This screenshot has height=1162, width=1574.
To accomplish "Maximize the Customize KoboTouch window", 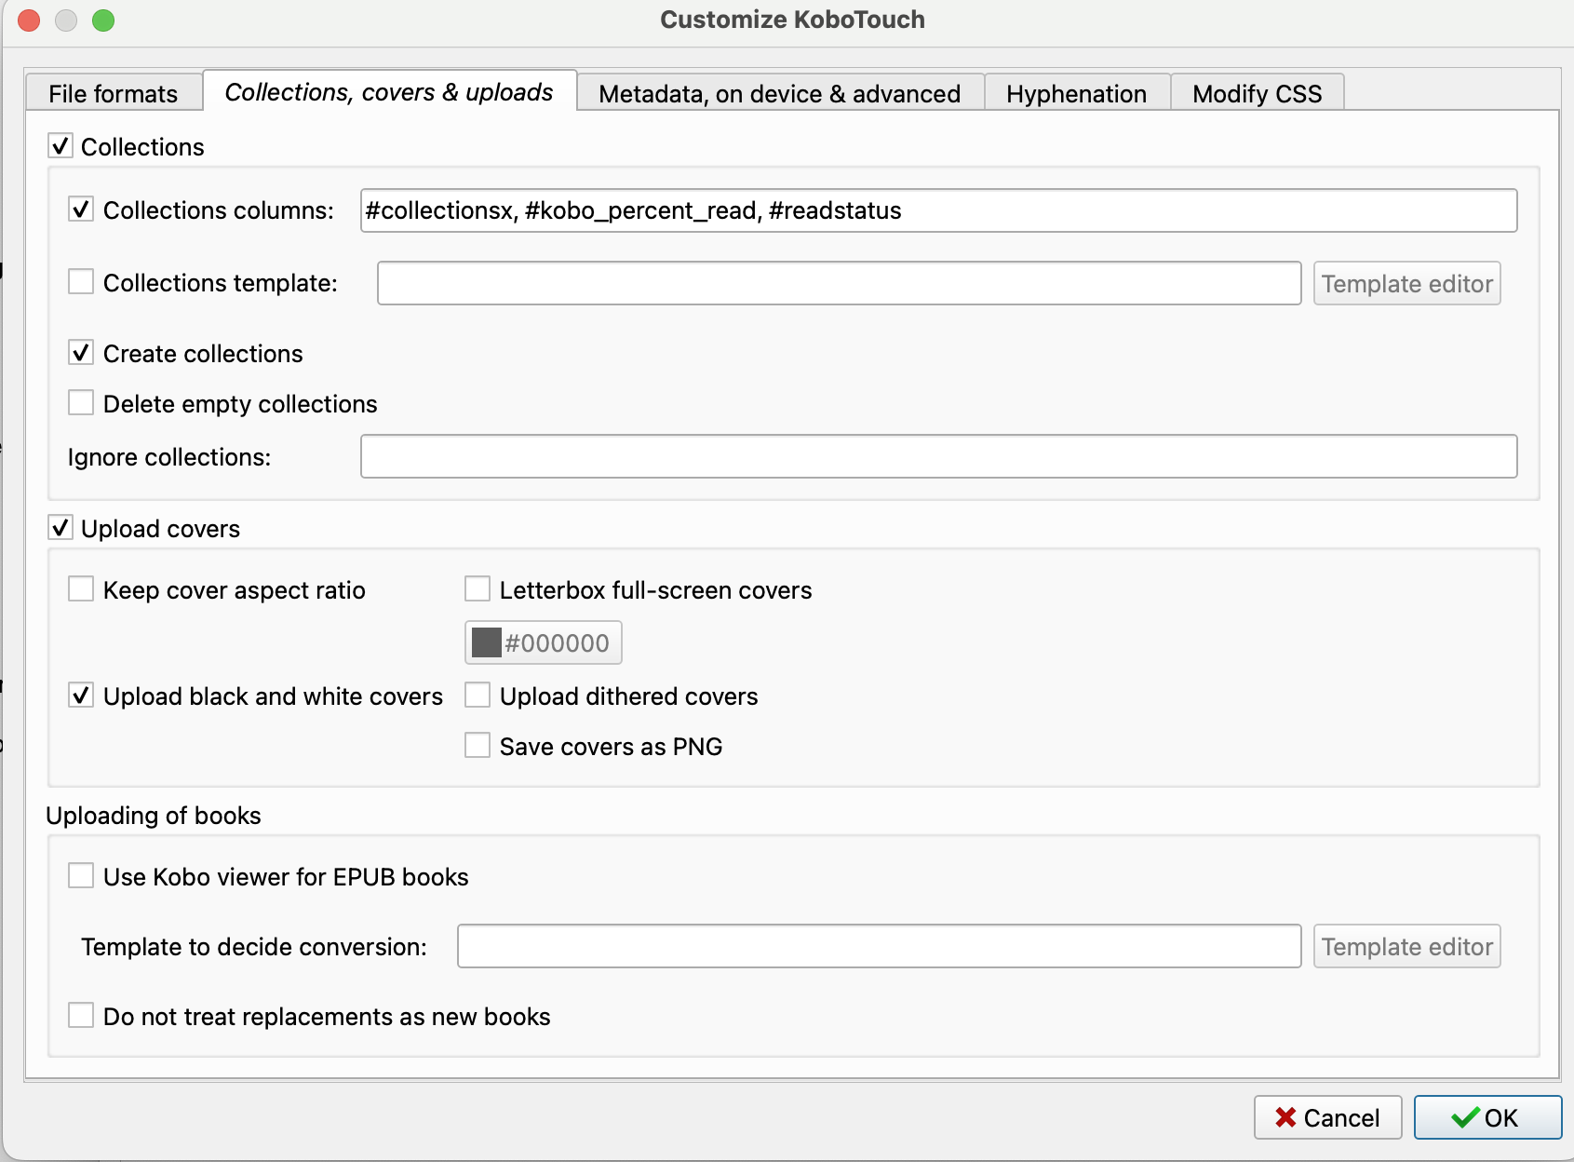I will pos(103,20).
